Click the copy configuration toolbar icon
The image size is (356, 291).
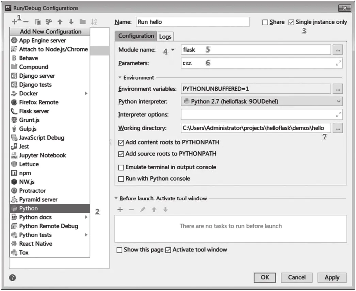[38, 22]
